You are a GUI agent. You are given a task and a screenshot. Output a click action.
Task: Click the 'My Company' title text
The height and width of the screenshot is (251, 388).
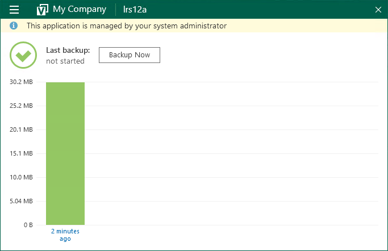point(80,10)
